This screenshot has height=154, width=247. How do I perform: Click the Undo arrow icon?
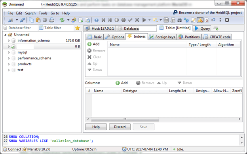pos(45,20)
